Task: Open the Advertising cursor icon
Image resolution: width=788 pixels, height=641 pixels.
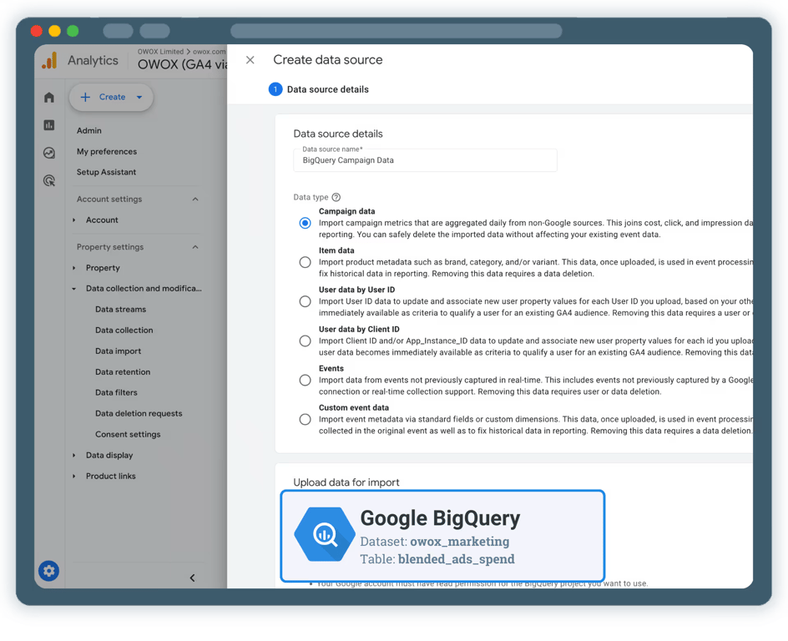Action: coord(48,181)
